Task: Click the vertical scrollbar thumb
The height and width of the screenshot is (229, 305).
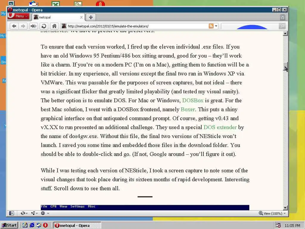Action: coord(285,66)
